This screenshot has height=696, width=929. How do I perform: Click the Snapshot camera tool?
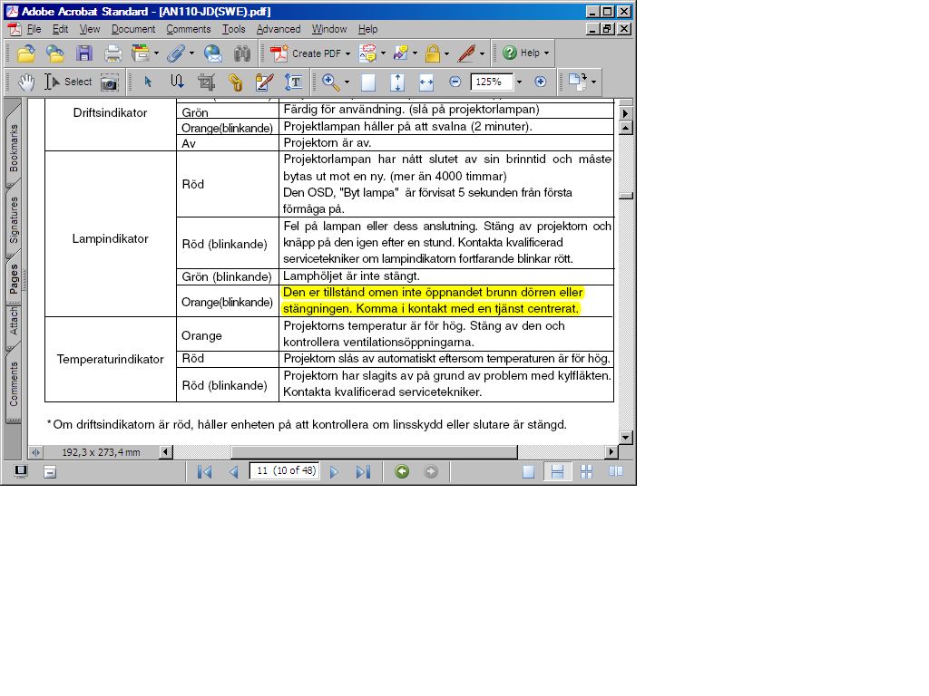pyautogui.click(x=109, y=82)
